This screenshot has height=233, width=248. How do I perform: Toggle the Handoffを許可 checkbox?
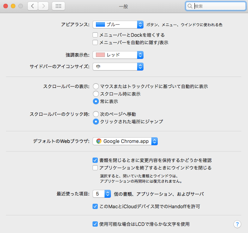(x=95, y=206)
